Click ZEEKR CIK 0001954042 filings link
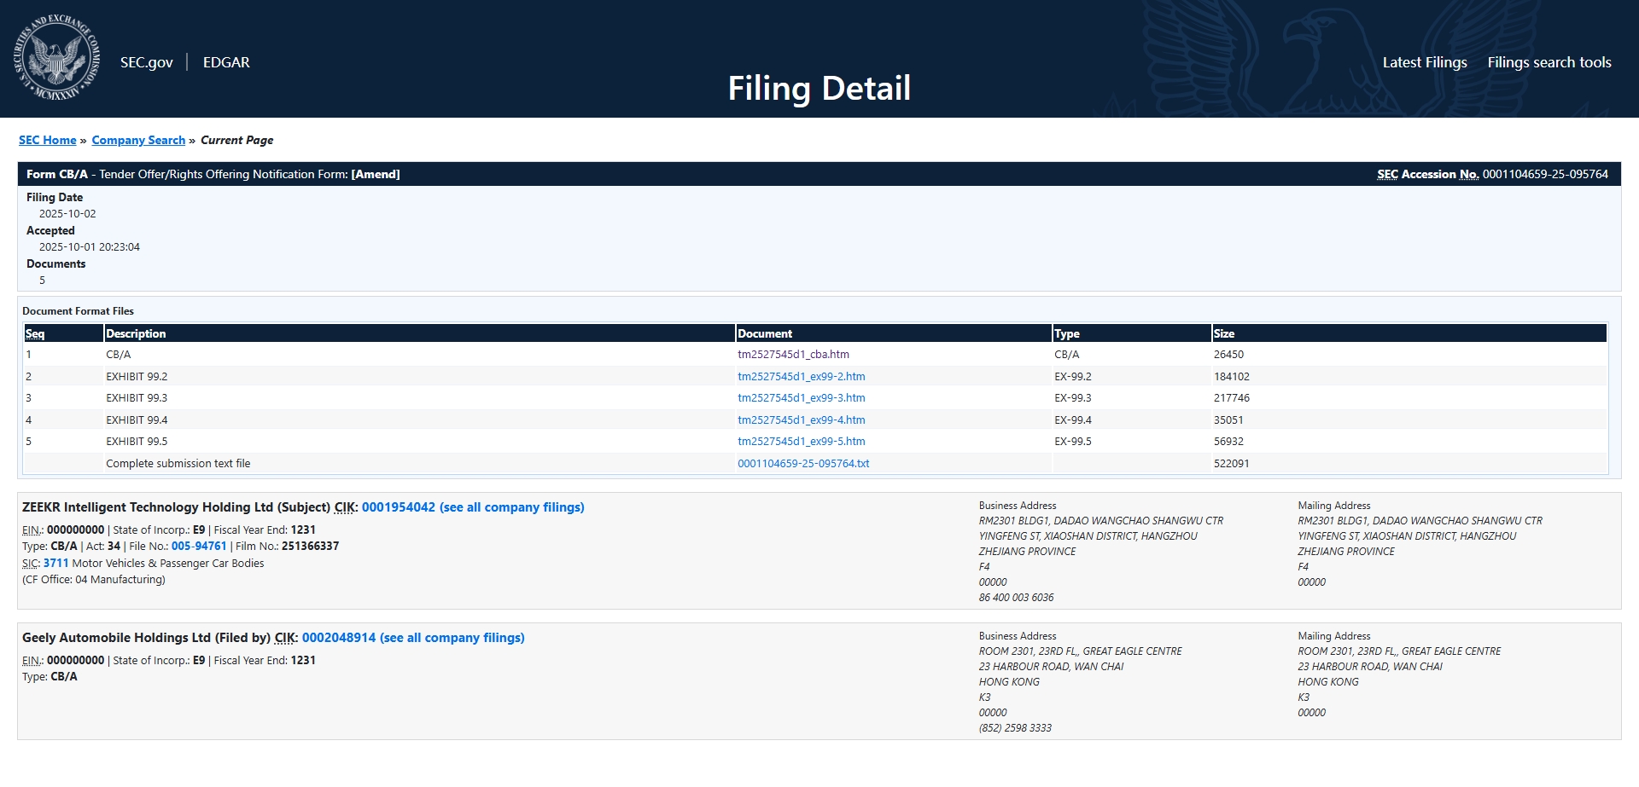This screenshot has width=1639, height=787. tap(472, 507)
